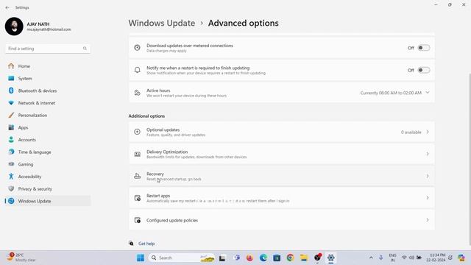Open Optional updates chevron
Viewport: 471px width, 265px height.
click(428, 132)
